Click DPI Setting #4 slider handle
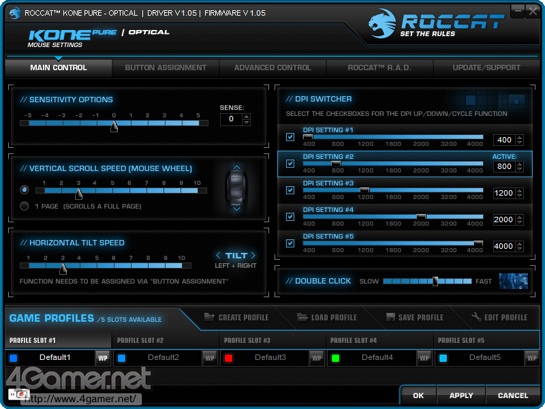 421,216
